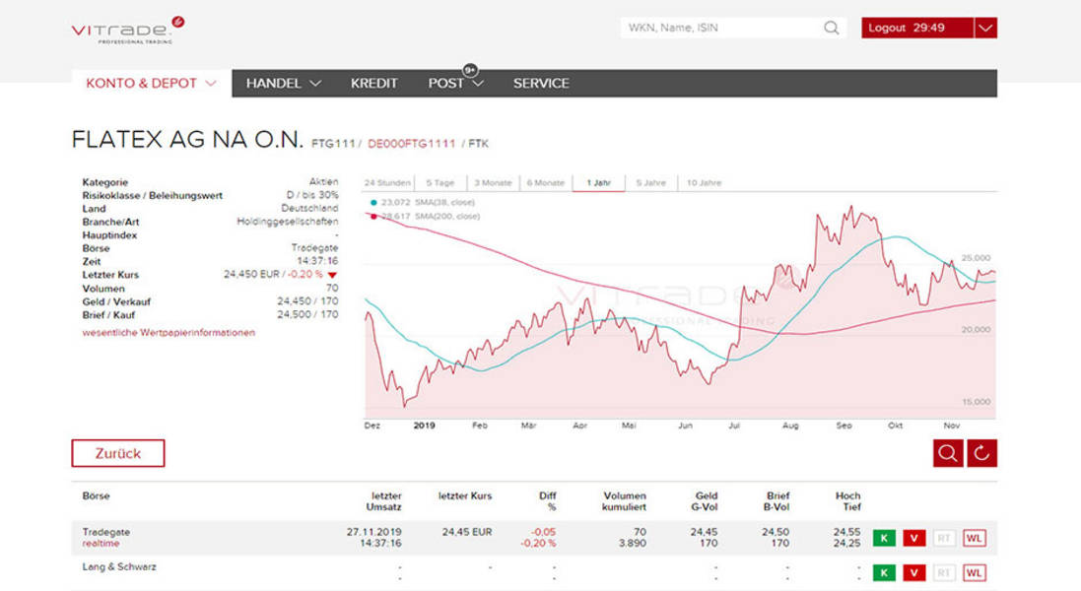Image resolution: width=1081 pixels, height=591 pixels.
Task: Open dropdown arrow next to Logout
Action: (985, 28)
